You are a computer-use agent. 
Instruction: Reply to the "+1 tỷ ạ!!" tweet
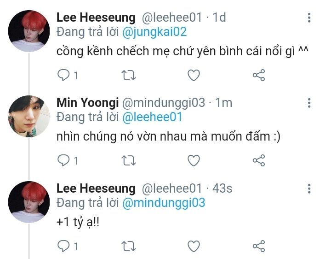click(63, 246)
